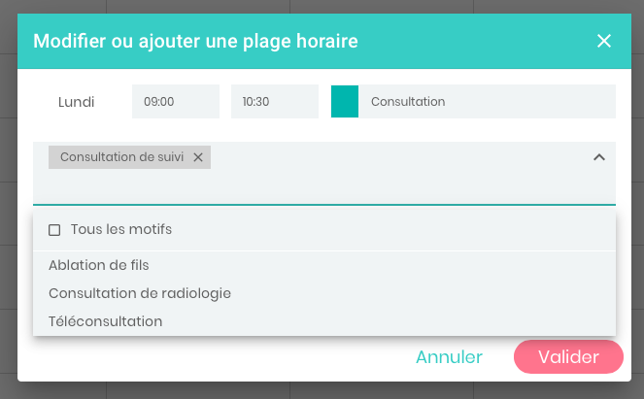Image resolution: width=644 pixels, height=399 pixels.
Task: Click the Lundi day label
Action: 77,102
